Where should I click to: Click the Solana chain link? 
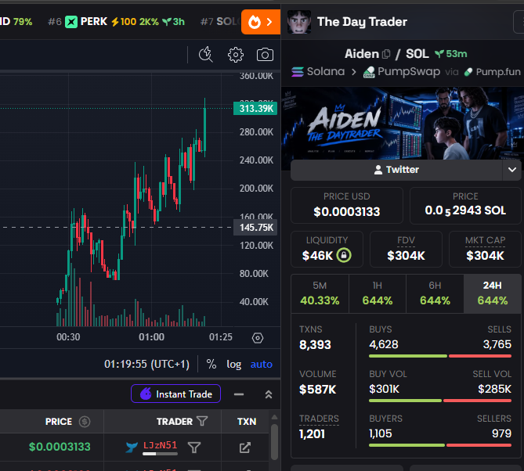click(318, 71)
